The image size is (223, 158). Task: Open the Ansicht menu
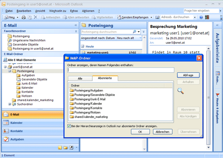(40, 11)
